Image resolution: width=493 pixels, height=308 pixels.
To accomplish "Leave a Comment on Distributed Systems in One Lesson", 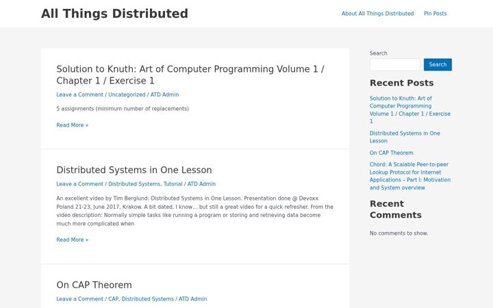I will click(80, 184).
